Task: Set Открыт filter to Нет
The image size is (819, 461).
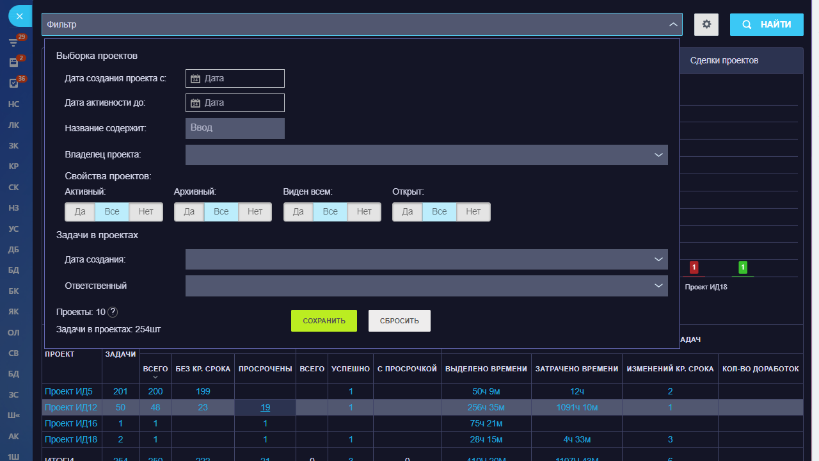Action: tap(473, 212)
